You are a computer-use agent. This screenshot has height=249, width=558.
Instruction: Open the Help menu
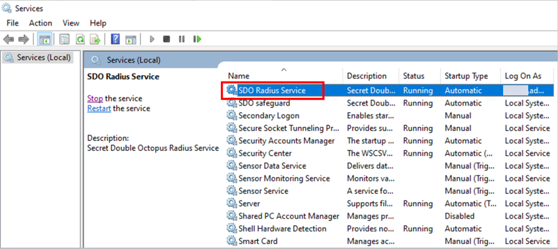[x=98, y=23]
